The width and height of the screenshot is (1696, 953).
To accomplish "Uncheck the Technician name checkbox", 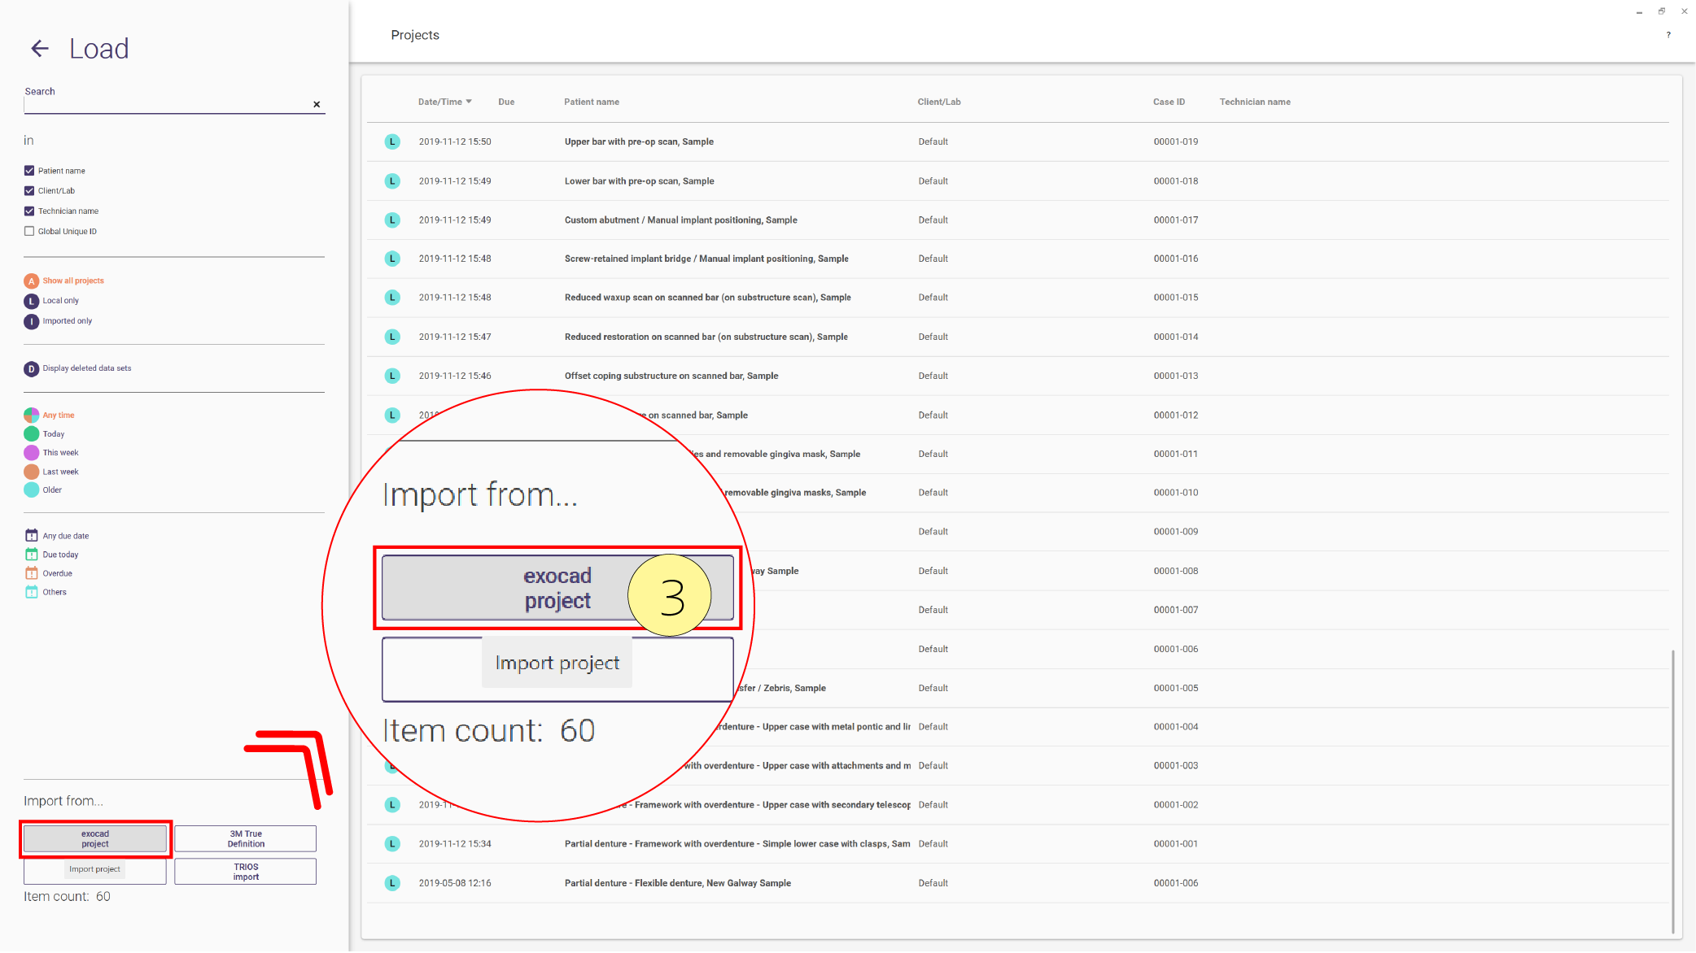I will pyautogui.click(x=29, y=211).
